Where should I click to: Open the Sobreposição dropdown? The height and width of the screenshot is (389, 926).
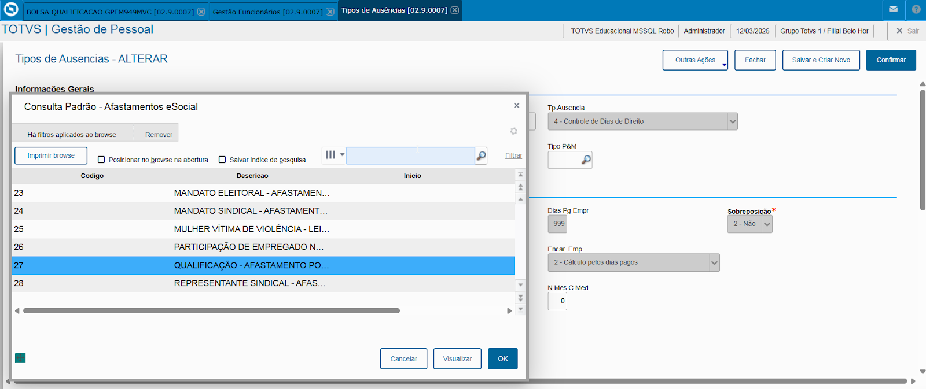tap(767, 224)
